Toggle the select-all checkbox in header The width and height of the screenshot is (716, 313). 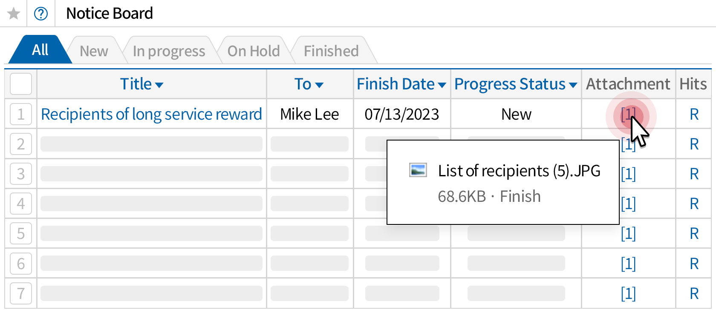point(21,84)
